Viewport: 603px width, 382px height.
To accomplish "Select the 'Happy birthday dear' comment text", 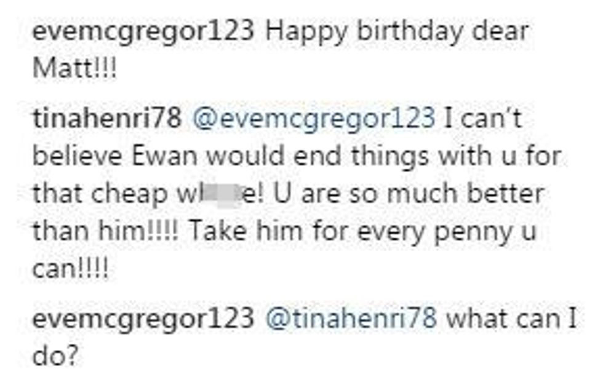I will 397,32.
